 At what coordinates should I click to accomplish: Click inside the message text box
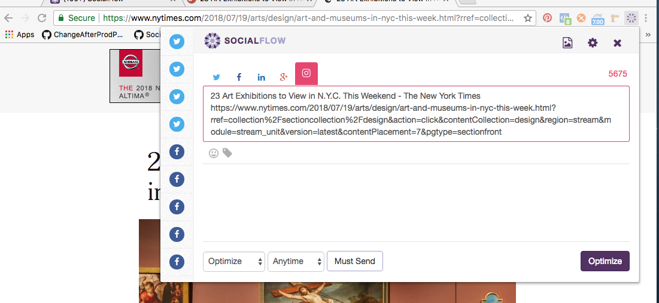pos(416,114)
